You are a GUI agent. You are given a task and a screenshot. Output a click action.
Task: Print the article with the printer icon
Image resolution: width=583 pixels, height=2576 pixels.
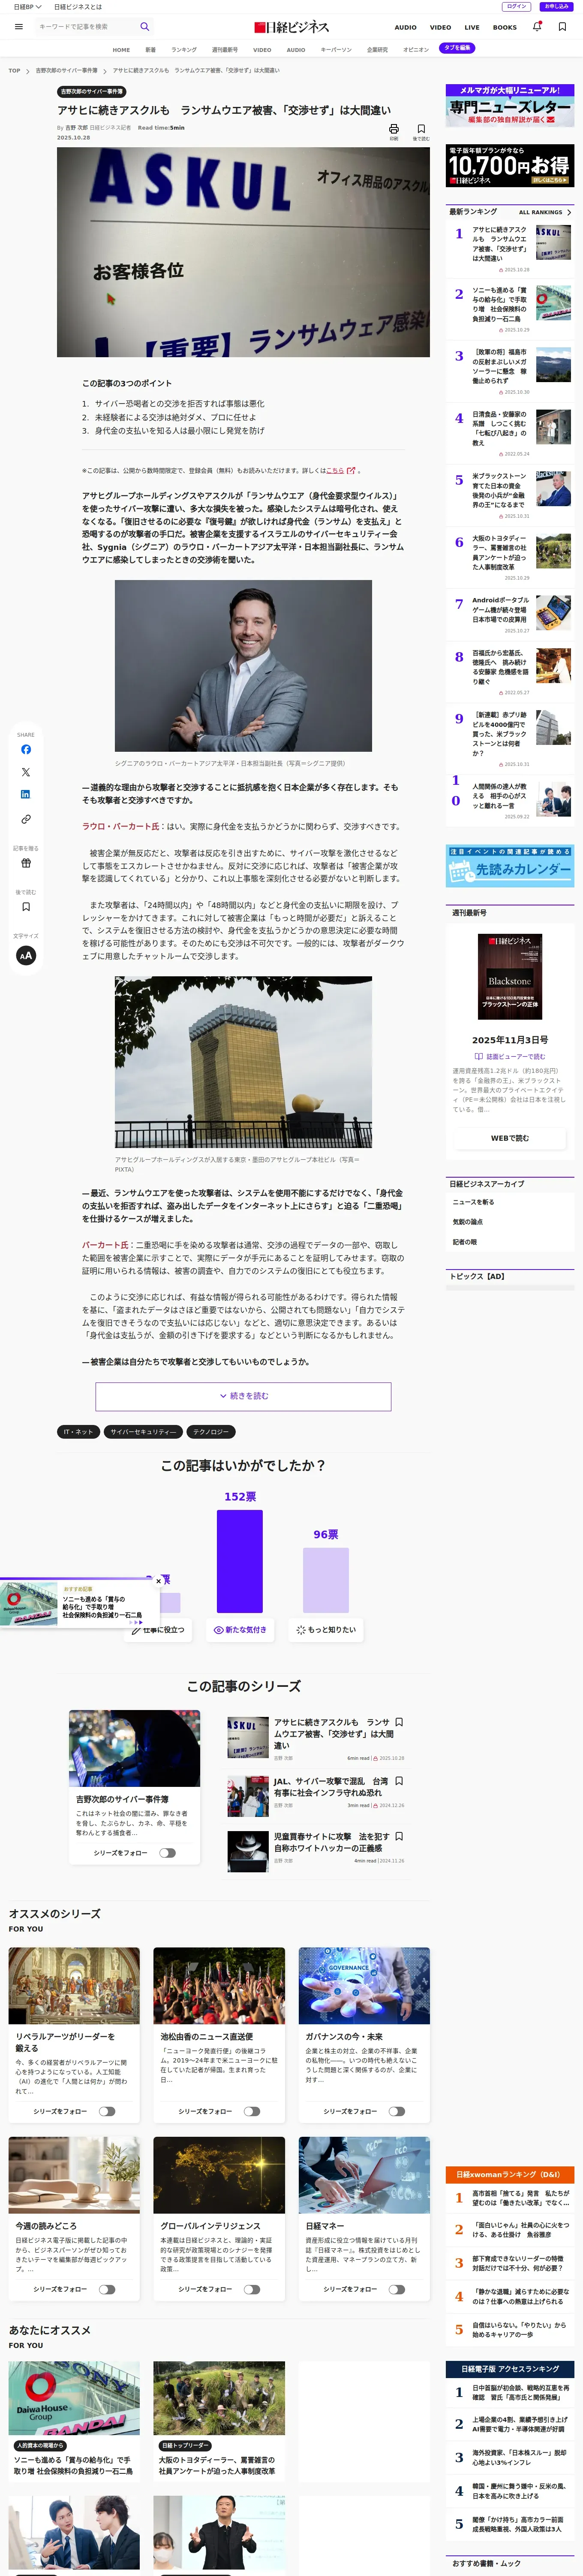394,129
